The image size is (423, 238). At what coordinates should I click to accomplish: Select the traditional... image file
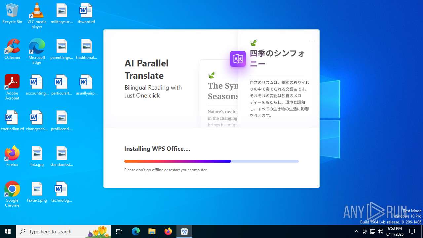pyautogui.click(x=86, y=49)
